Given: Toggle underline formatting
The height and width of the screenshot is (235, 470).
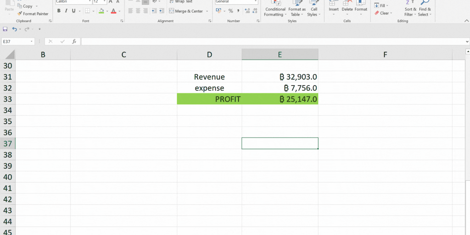Looking at the screenshot, I should [x=73, y=11].
